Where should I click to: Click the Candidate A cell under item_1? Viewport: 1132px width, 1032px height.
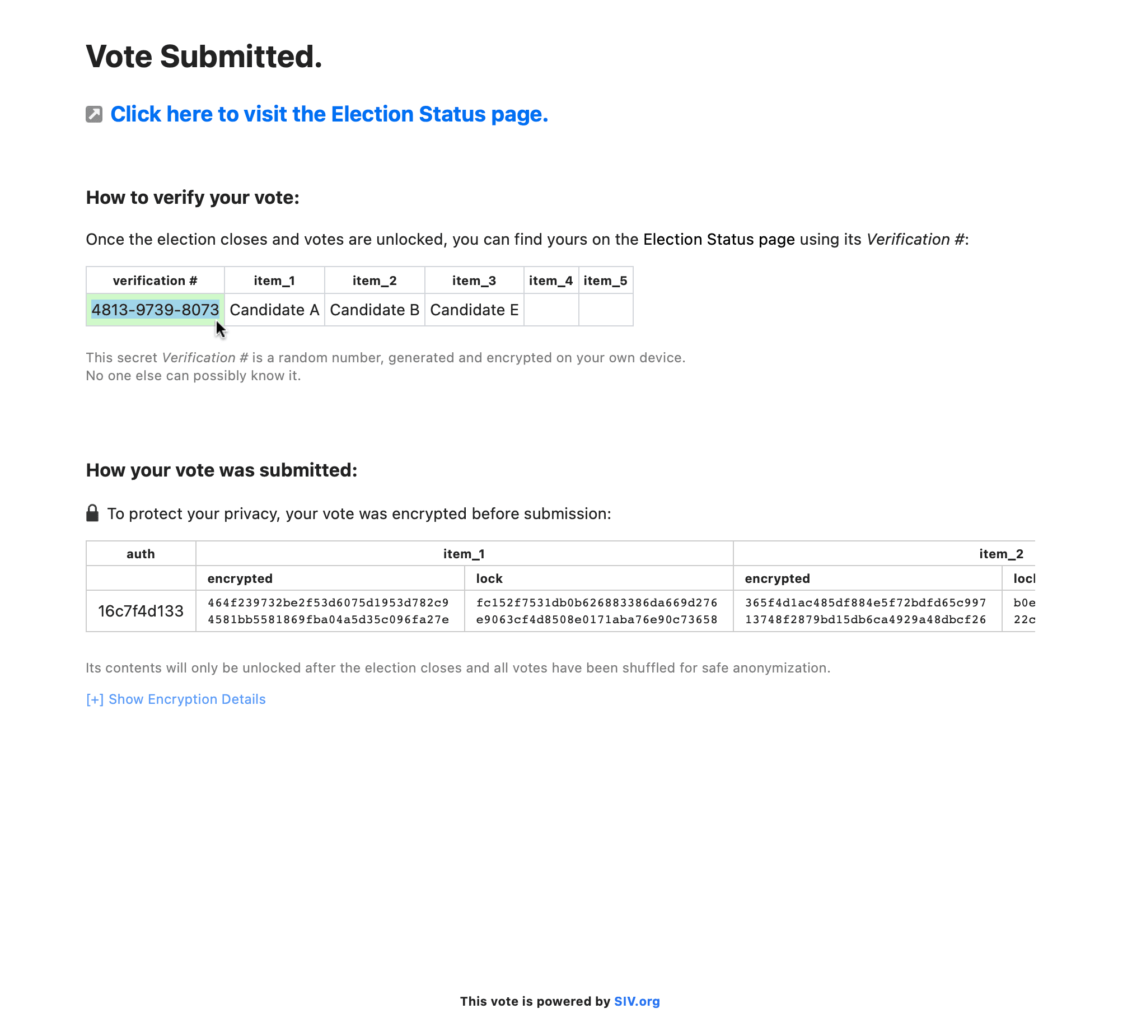click(274, 309)
